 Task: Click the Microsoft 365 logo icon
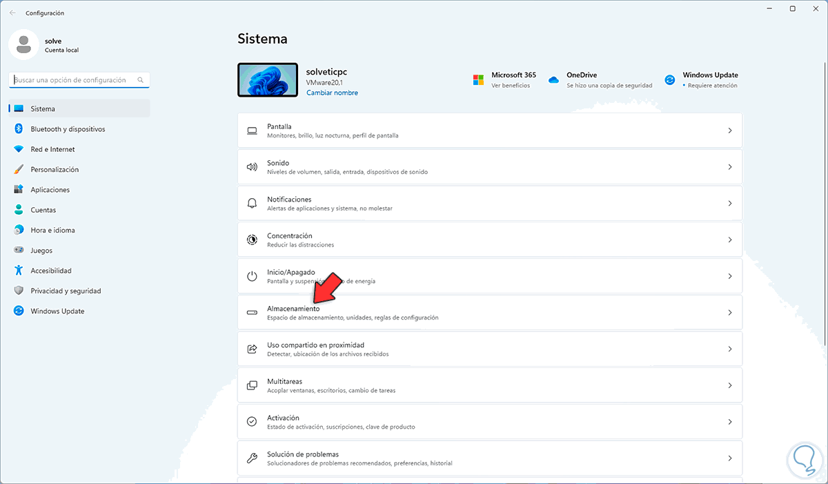(x=478, y=80)
